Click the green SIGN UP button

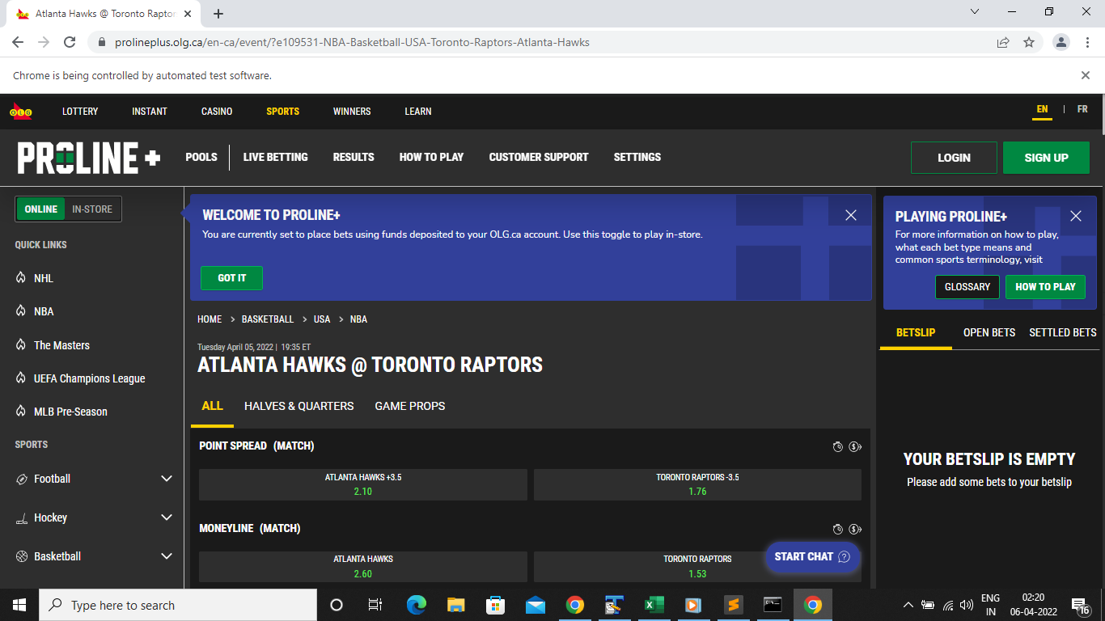click(1047, 158)
